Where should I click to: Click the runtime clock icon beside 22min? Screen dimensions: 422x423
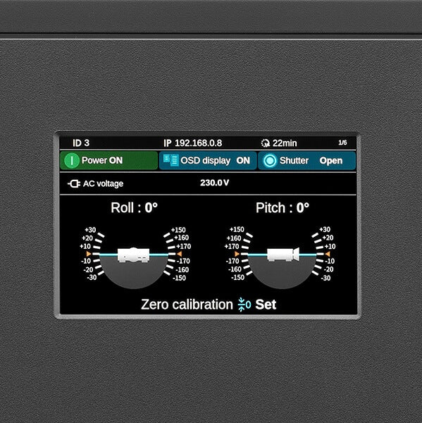click(x=266, y=143)
